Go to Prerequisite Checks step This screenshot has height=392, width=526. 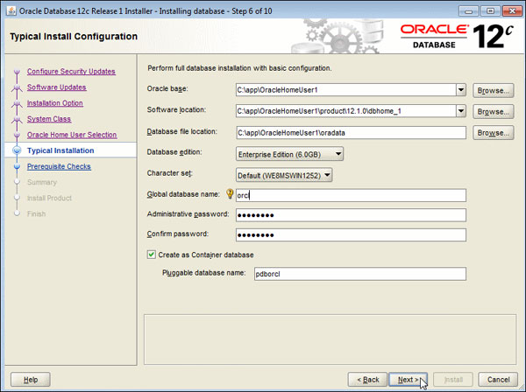point(59,166)
